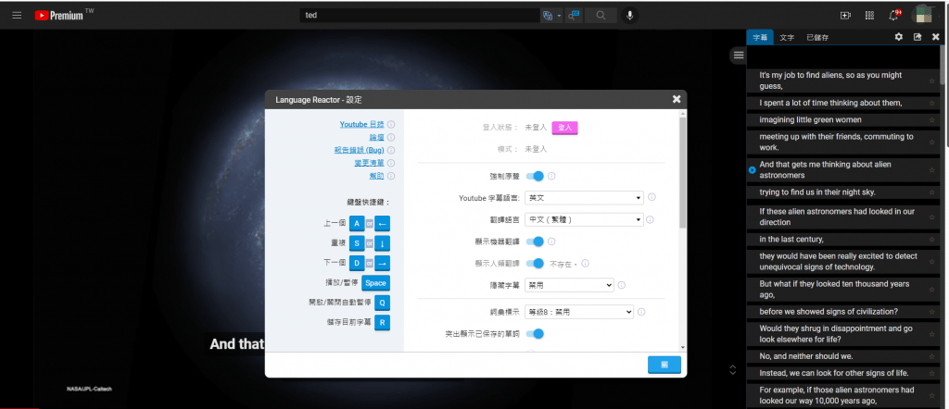Open the 翻譯語言 dropdown (中文 繁體)
Viewport: 949px width, 409px height.
[584, 220]
